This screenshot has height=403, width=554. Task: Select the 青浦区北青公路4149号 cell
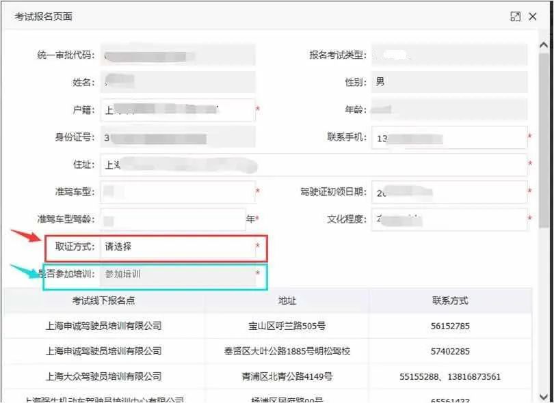pos(287,376)
